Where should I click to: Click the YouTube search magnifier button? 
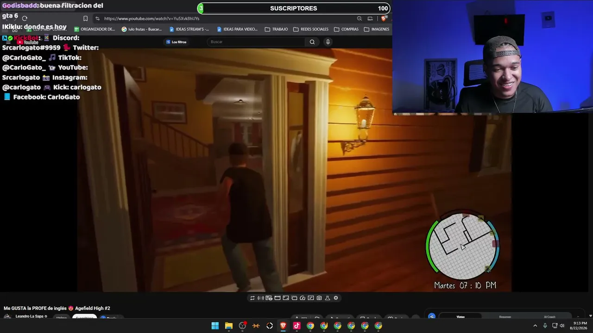(x=312, y=42)
